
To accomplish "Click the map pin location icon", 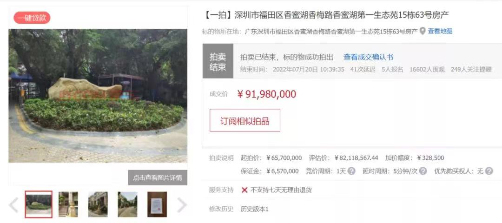I will (423, 31).
